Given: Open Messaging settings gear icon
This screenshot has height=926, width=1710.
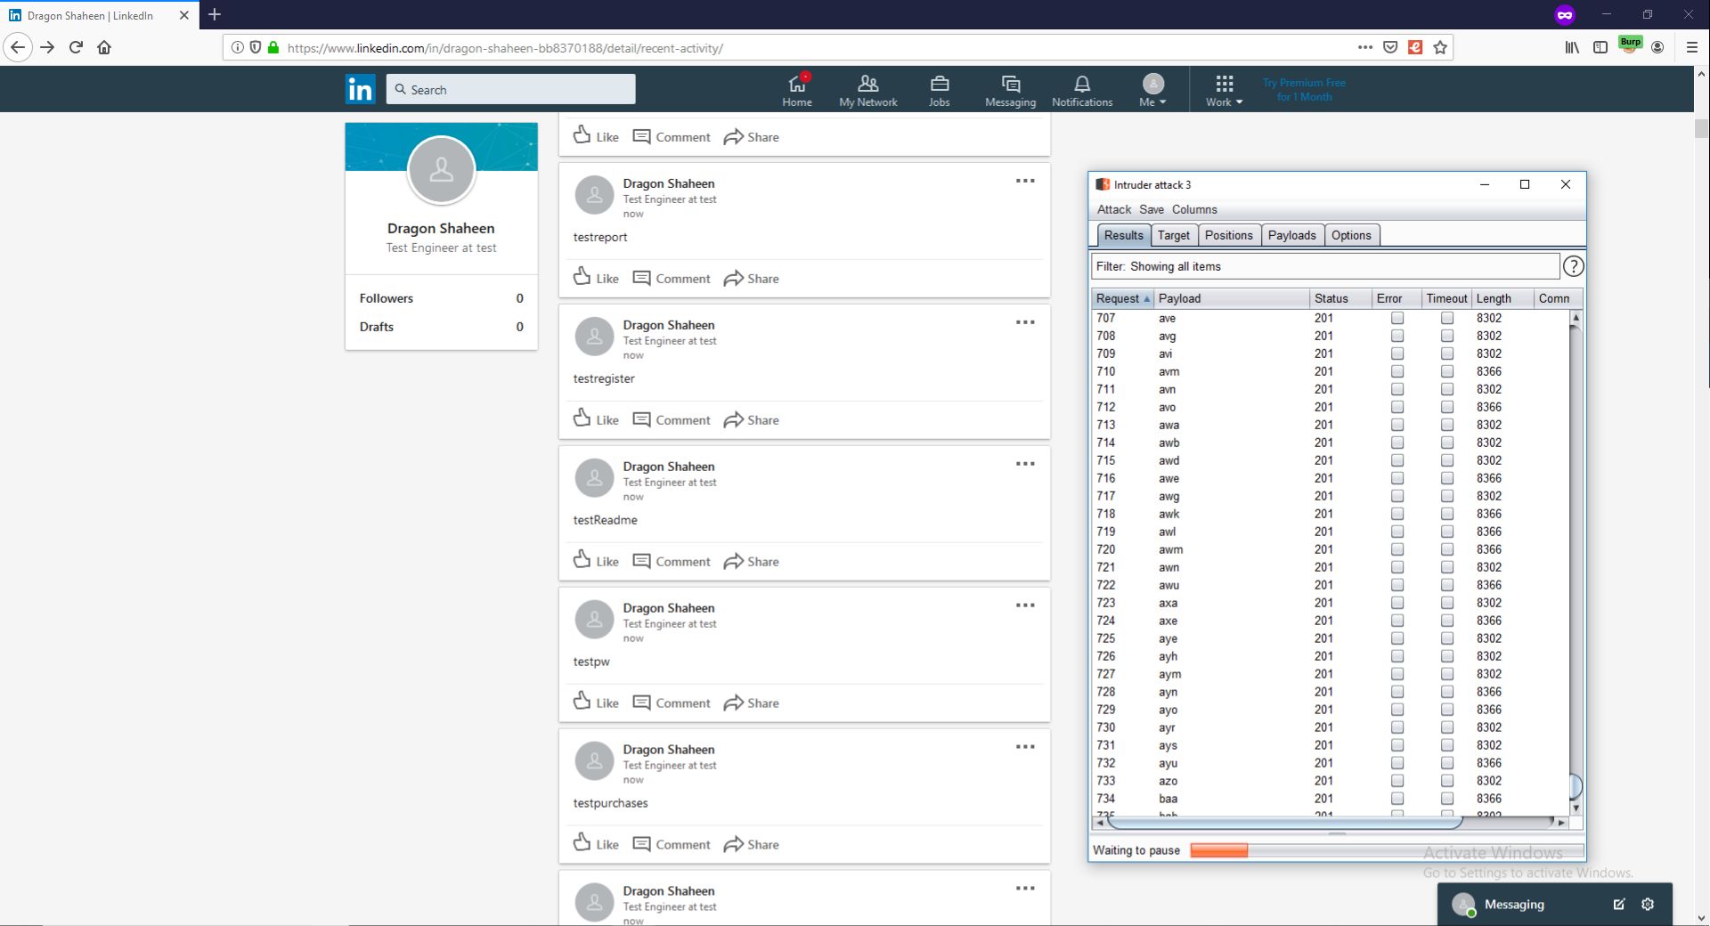Looking at the screenshot, I should coord(1648,905).
